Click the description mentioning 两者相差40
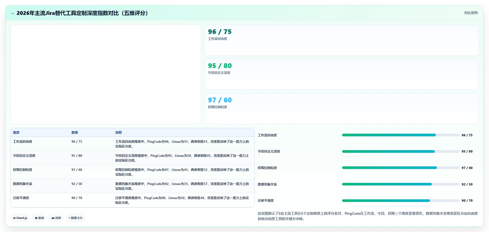This screenshot has width=489, height=232. click(x=182, y=200)
